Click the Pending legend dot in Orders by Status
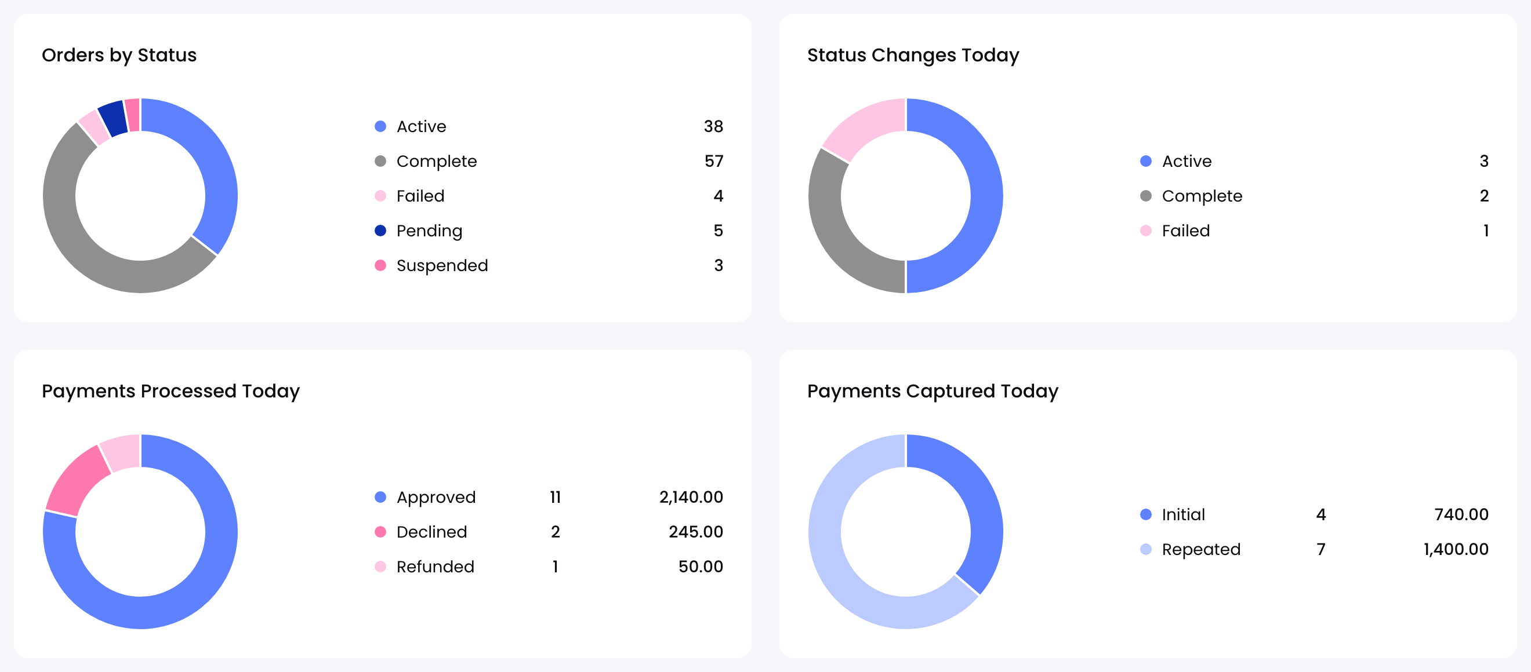Image resolution: width=1531 pixels, height=672 pixels. (x=380, y=231)
